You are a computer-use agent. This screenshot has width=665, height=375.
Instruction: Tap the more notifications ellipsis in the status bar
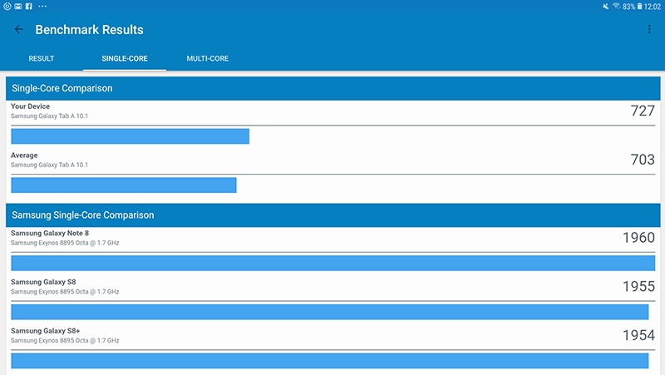click(42, 6)
